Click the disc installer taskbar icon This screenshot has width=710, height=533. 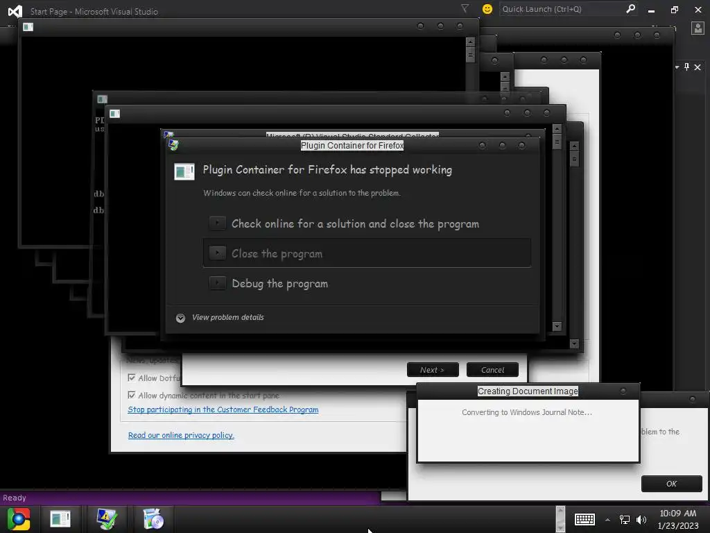tap(153, 519)
